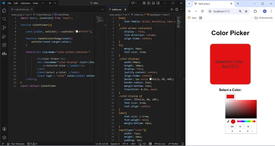Switch to the ColorPicker.jsx tab
This screenshot has height=146, width=275.
(x=21, y=9)
